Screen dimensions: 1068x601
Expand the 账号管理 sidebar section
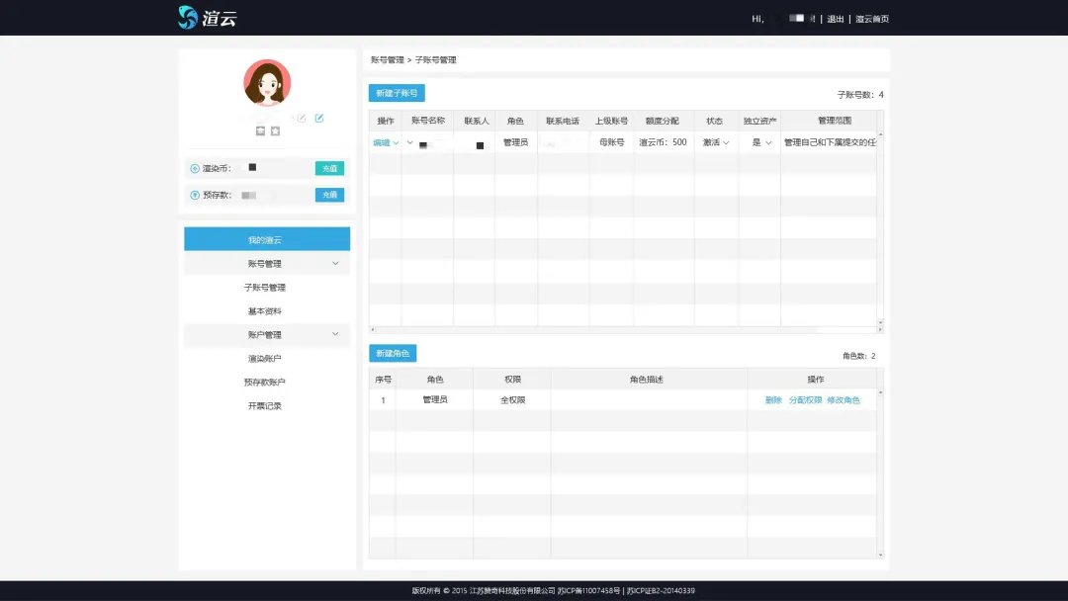(335, 264)
